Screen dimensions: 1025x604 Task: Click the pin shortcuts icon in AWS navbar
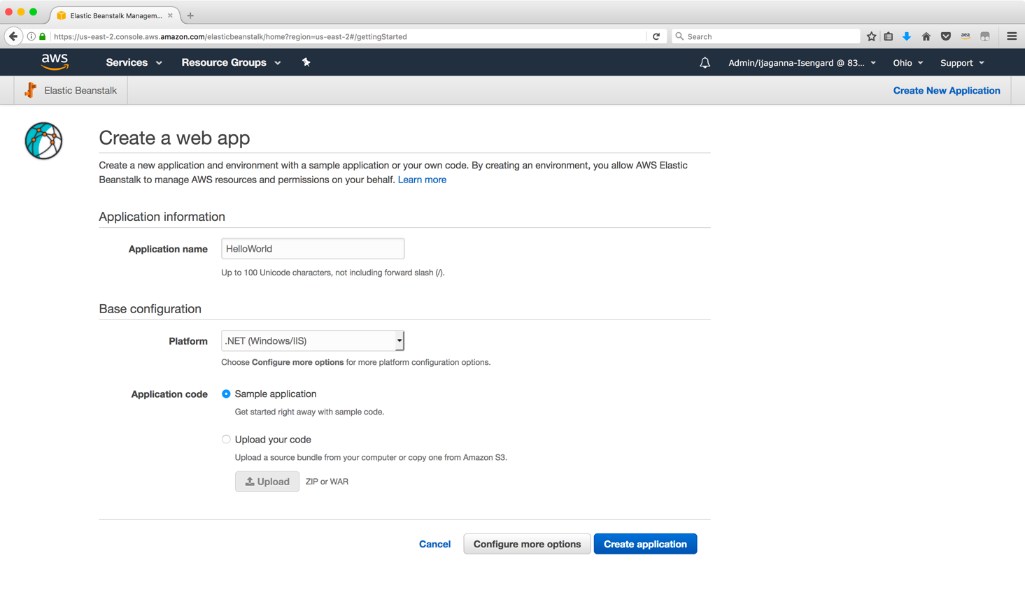tap(306, 62)
